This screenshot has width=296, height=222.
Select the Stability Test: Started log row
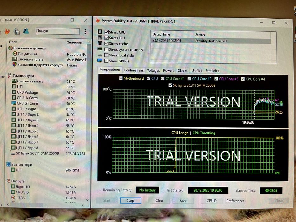(x=211, y=41)
